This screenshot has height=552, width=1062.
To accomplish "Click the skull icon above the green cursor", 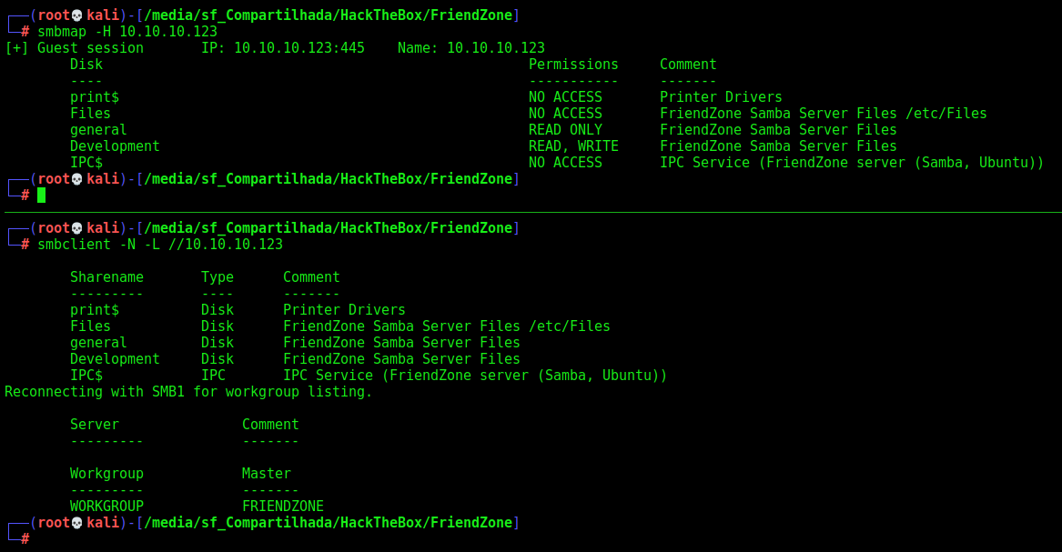I will click(77, 179).
